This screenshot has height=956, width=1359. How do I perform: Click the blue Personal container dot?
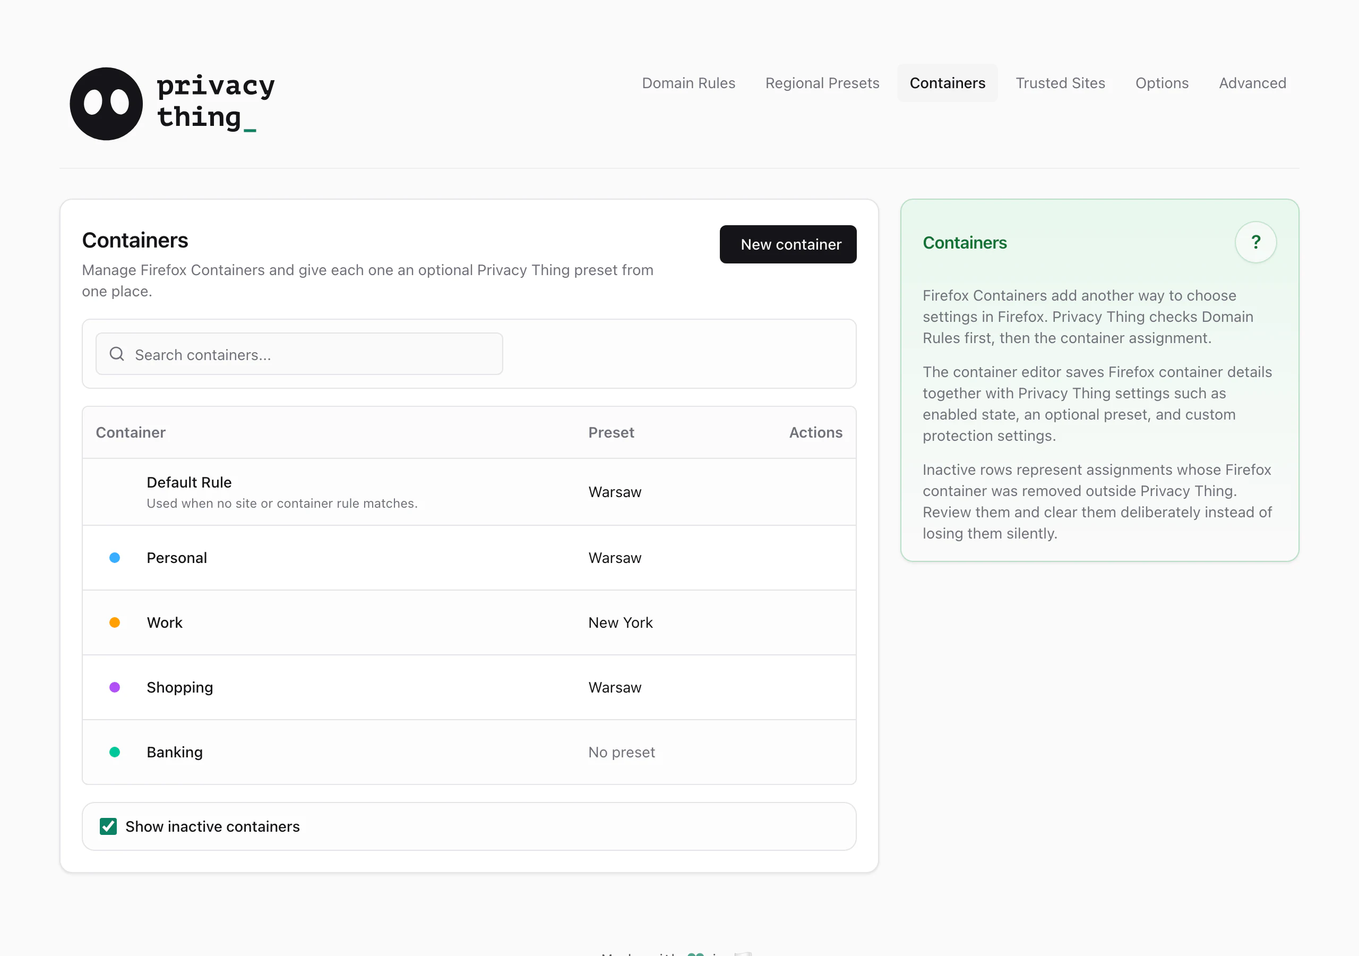coord(115,557)
